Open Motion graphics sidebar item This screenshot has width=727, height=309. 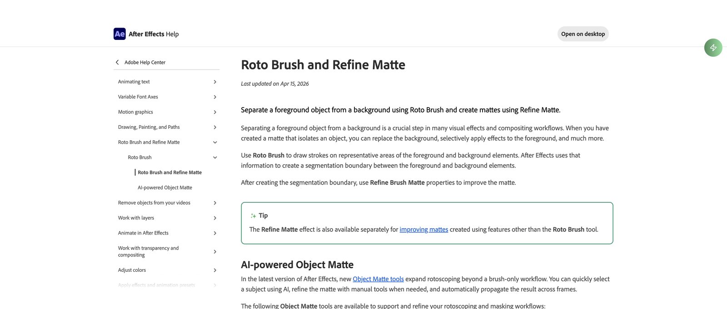[135, 112]
